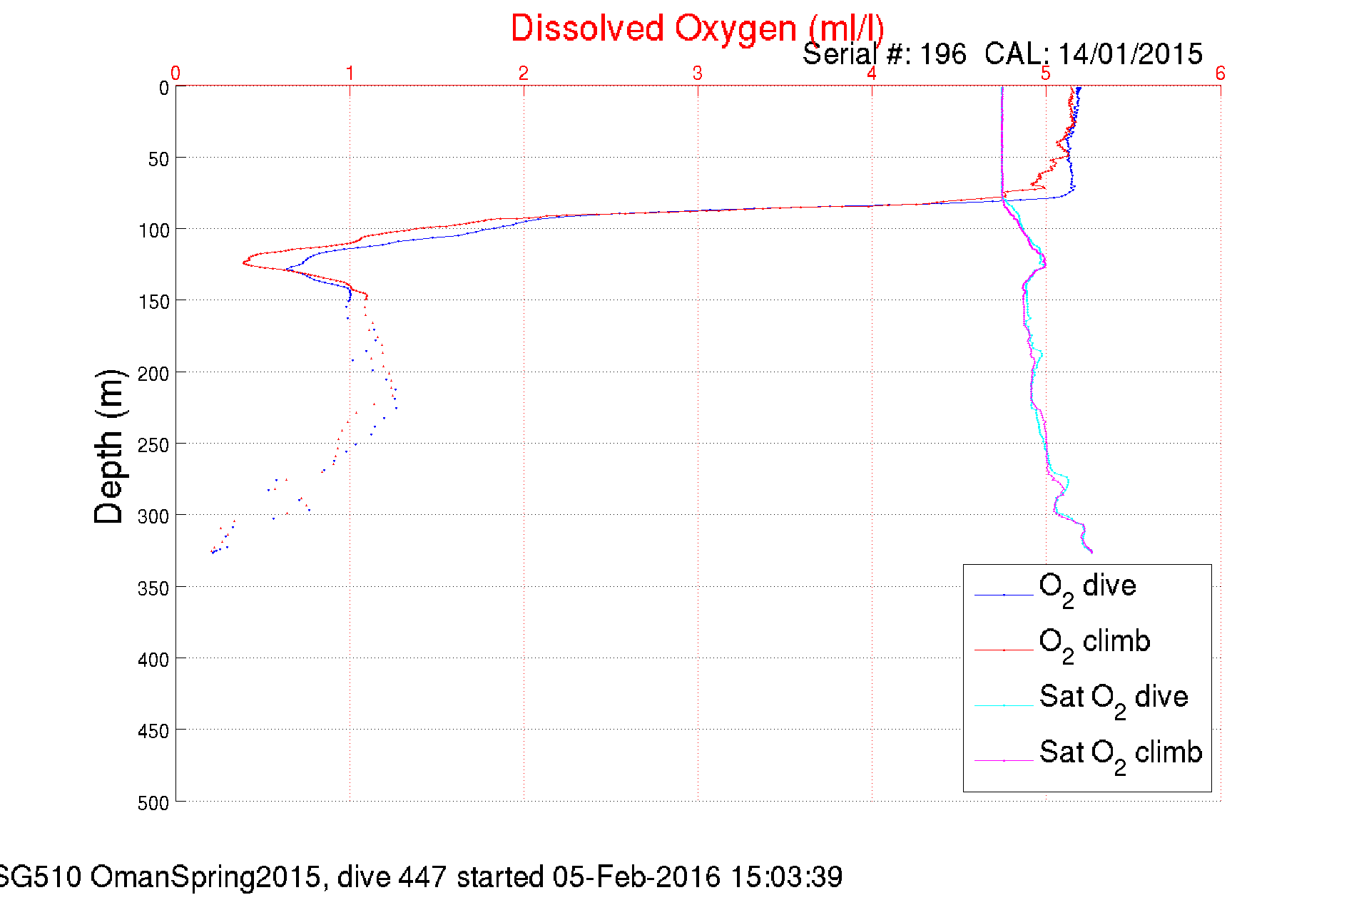
Task: Click the red oxygen axis label '6'
Action: pyautogui.click(x=1221, y=73)
